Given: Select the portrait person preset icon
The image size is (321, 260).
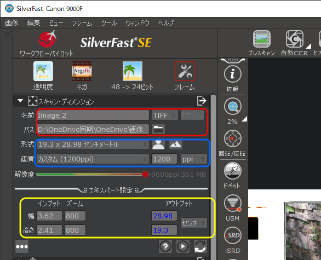Looking at the screenshot, I should coord(158,144).
